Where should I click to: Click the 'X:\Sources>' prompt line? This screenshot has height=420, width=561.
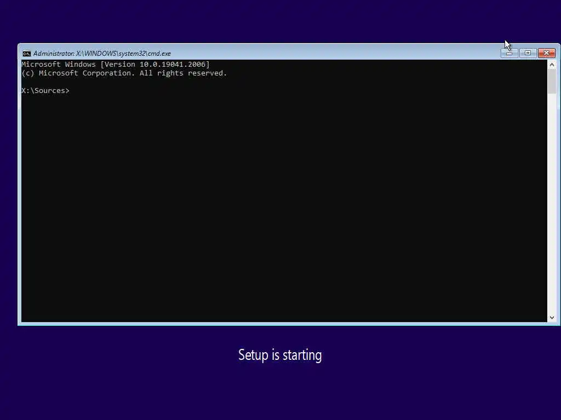click(45, 91)
